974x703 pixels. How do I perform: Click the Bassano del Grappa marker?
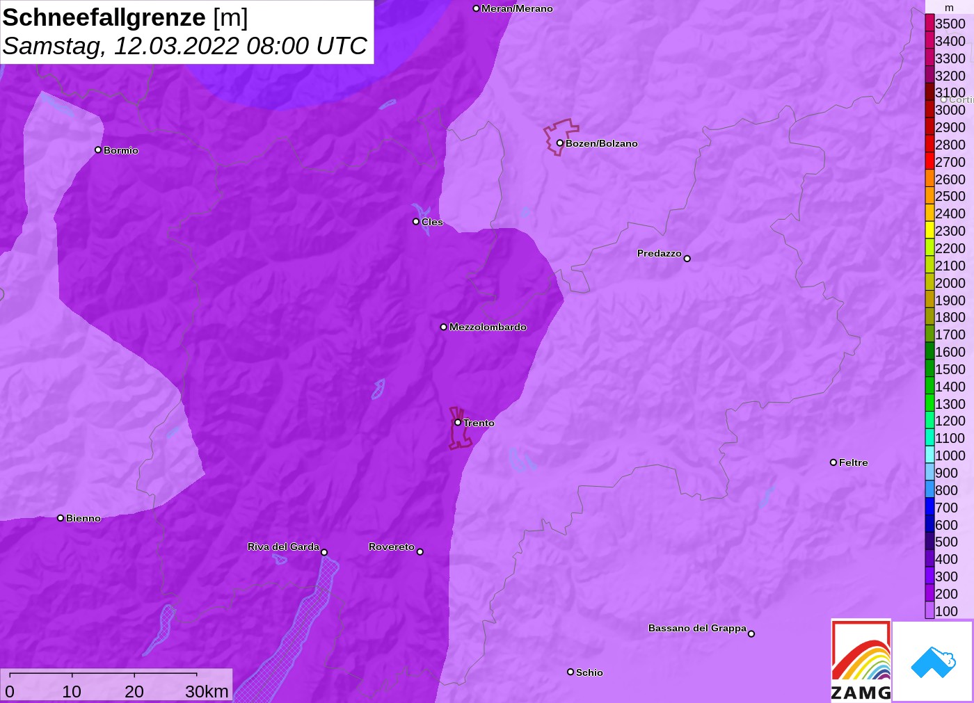(751, 633)
